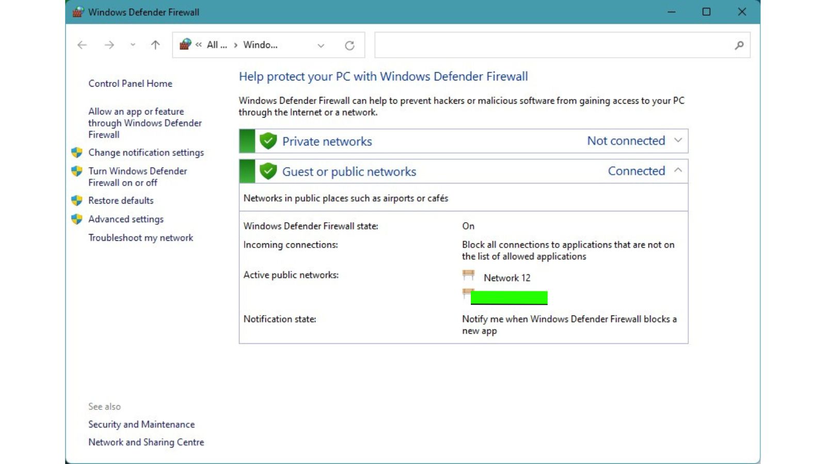Minimize the Windows Defender Firewall window
The width and height of the screenshot is (826, 464).
pyautogui.click(x=671, y=12)
